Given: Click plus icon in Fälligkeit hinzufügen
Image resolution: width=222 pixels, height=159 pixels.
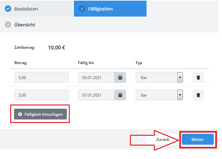Looking at the screenshot, I should tap(20, 114).
